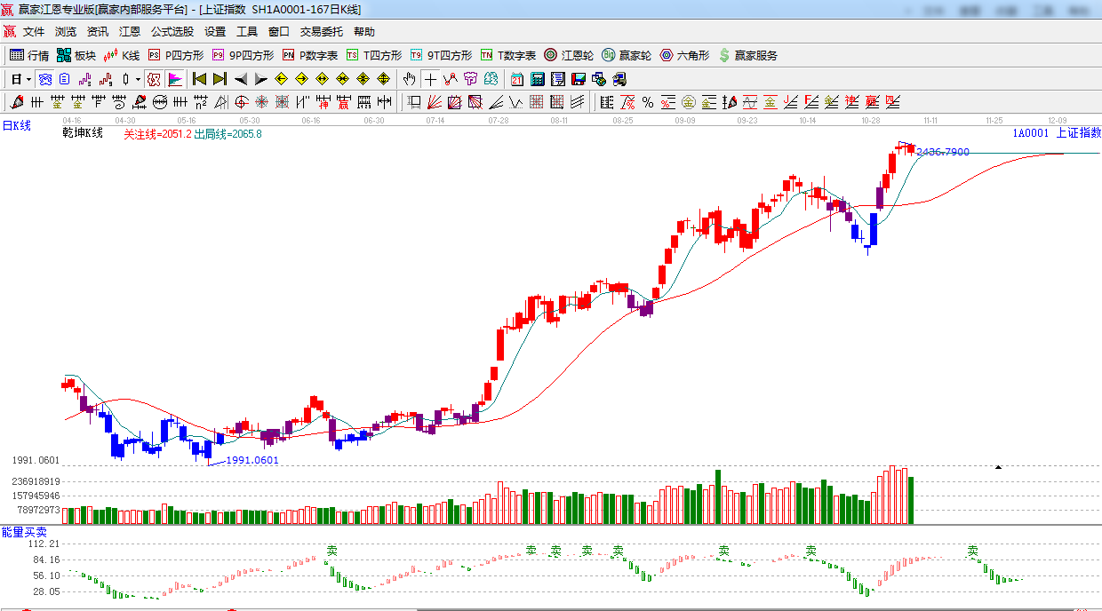Open the 江恩轮 Gann wheel
The image size is (1102, 611).
(x=569, y=55)
